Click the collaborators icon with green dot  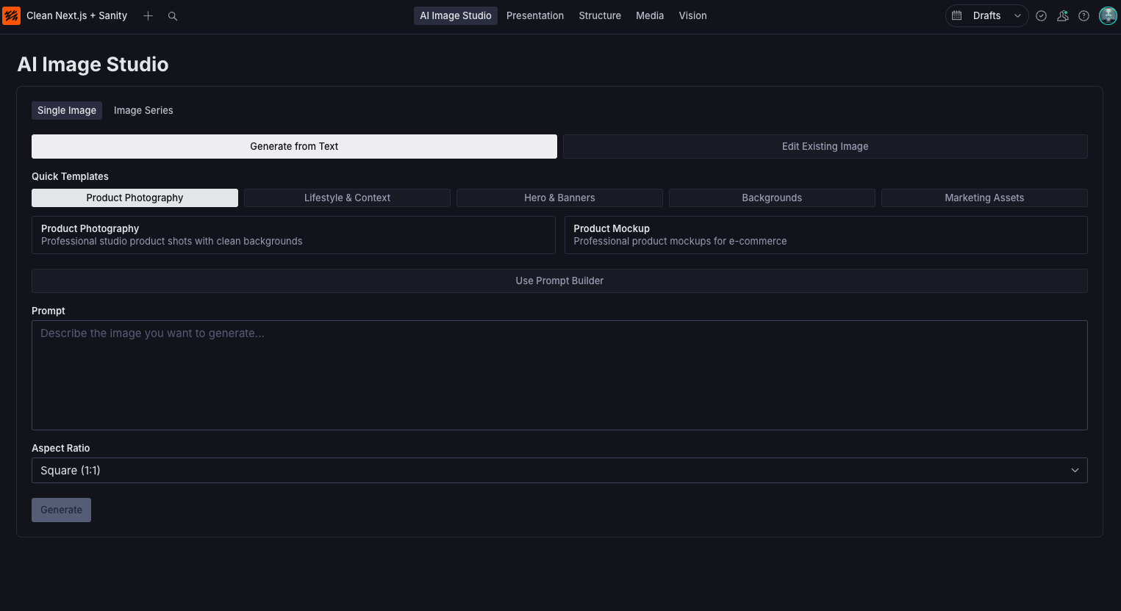point(1062,15)
